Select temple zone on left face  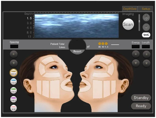42,69
